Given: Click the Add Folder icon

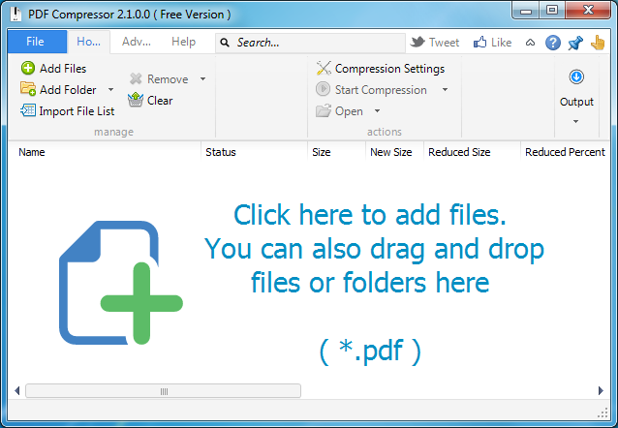Looking at the screenshot, I should pyautogui.click(x=28, y=89).
